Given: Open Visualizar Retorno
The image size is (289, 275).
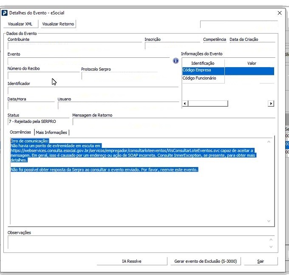Looking at the screenshot, I should click(x=58, y=24).
